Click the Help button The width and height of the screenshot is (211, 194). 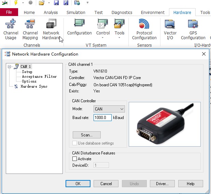pos(191,184)
